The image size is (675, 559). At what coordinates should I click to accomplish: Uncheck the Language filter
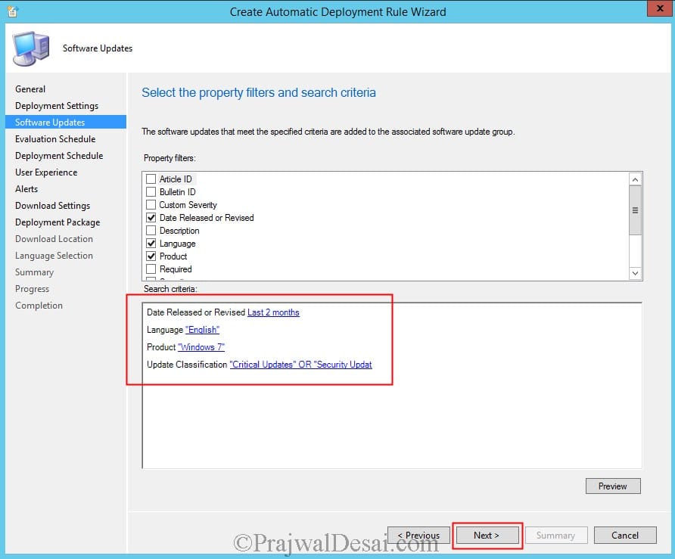click(151, 243)
